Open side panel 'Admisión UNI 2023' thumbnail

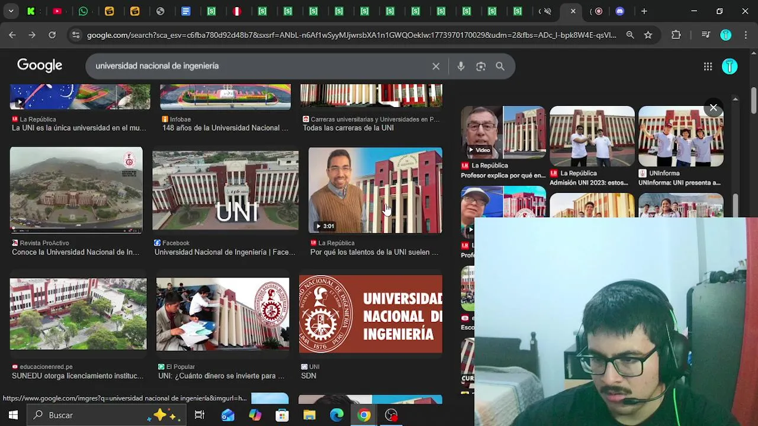pyautogui.click(x=592, y=137)
